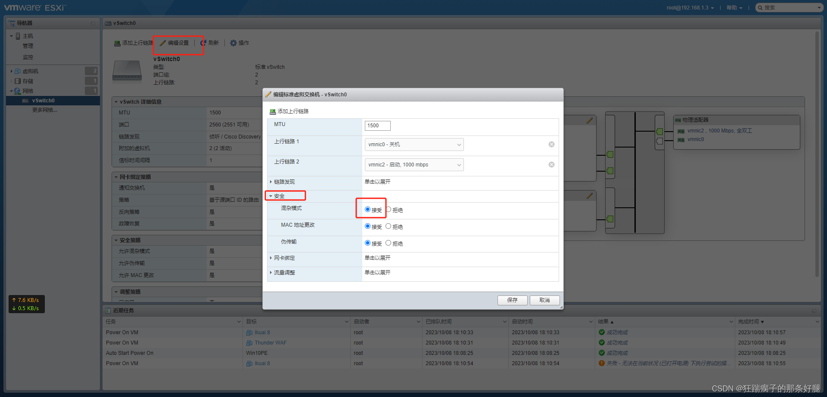Refresh the vSwitch0 view with 刷新

click(210, 43)
